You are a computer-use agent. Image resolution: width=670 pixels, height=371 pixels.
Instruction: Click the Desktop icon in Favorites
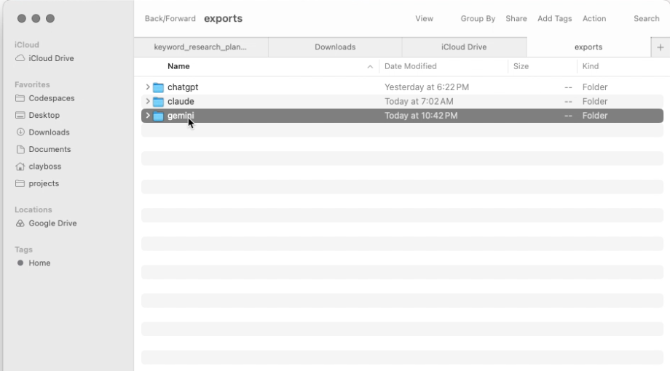[20, 115]
